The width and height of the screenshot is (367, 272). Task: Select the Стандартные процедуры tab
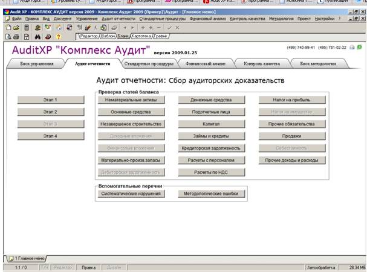click(147, 63)
